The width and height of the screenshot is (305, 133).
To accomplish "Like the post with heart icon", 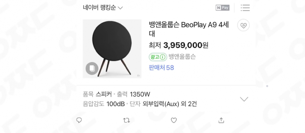I will (x=174, y=121).
